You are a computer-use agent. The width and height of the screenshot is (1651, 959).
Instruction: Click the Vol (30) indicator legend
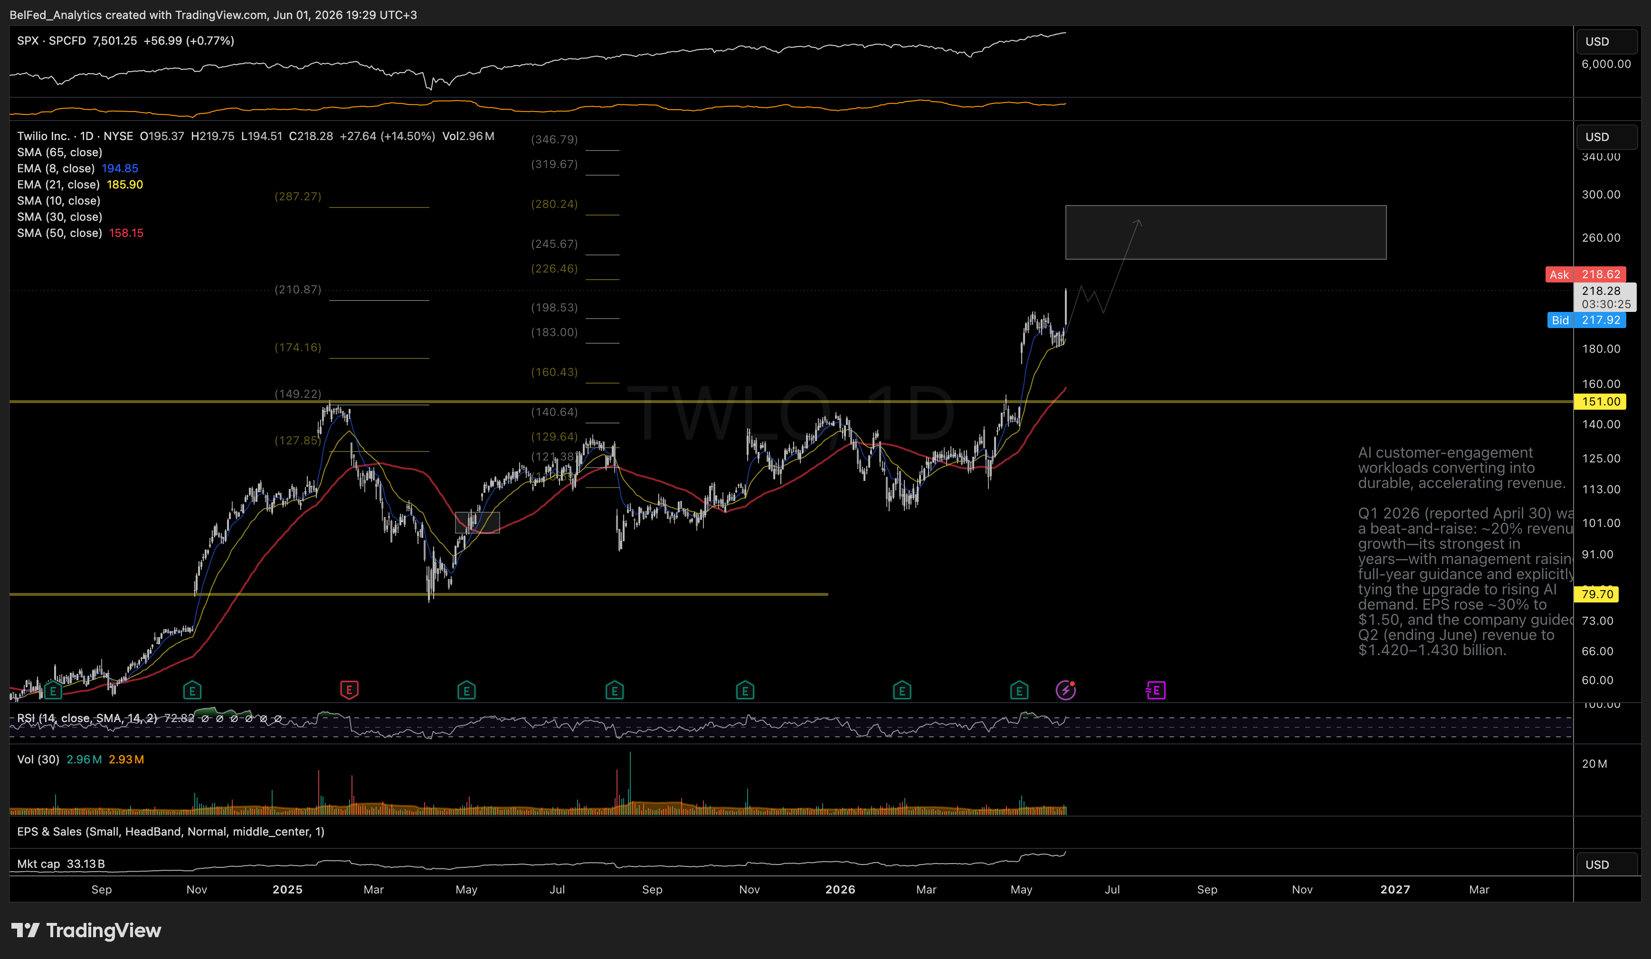[38, 759]
